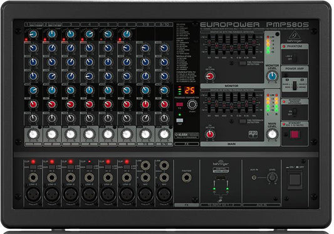Viewport: 334px width, 234px height.
Task: Click the wireless USB receiver port
Action: (221, 178)
